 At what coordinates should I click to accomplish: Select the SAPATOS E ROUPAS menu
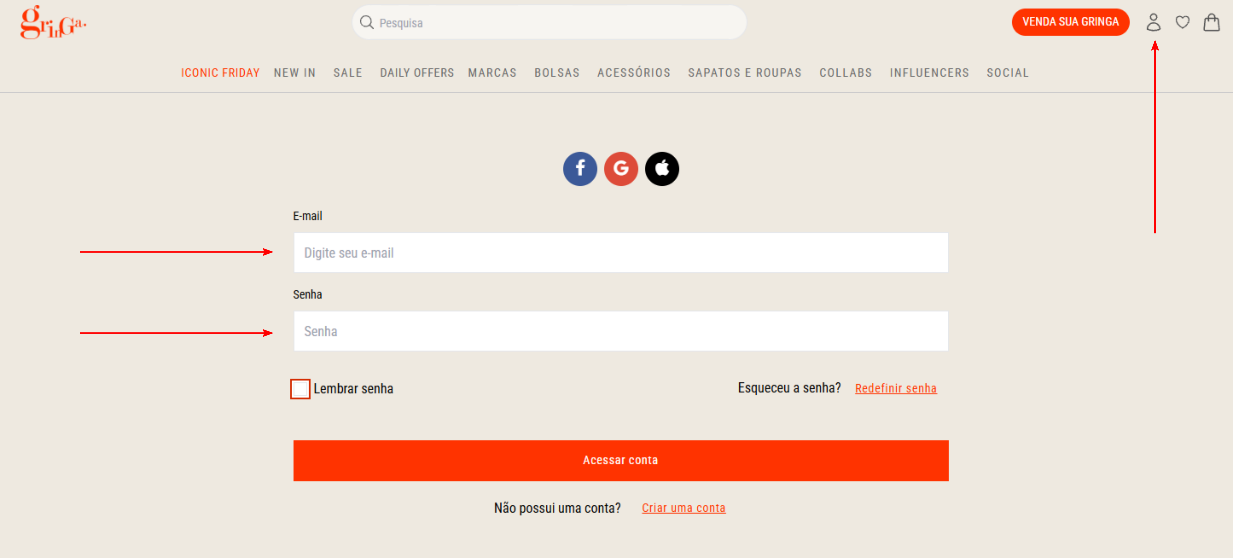coord(744,73)
